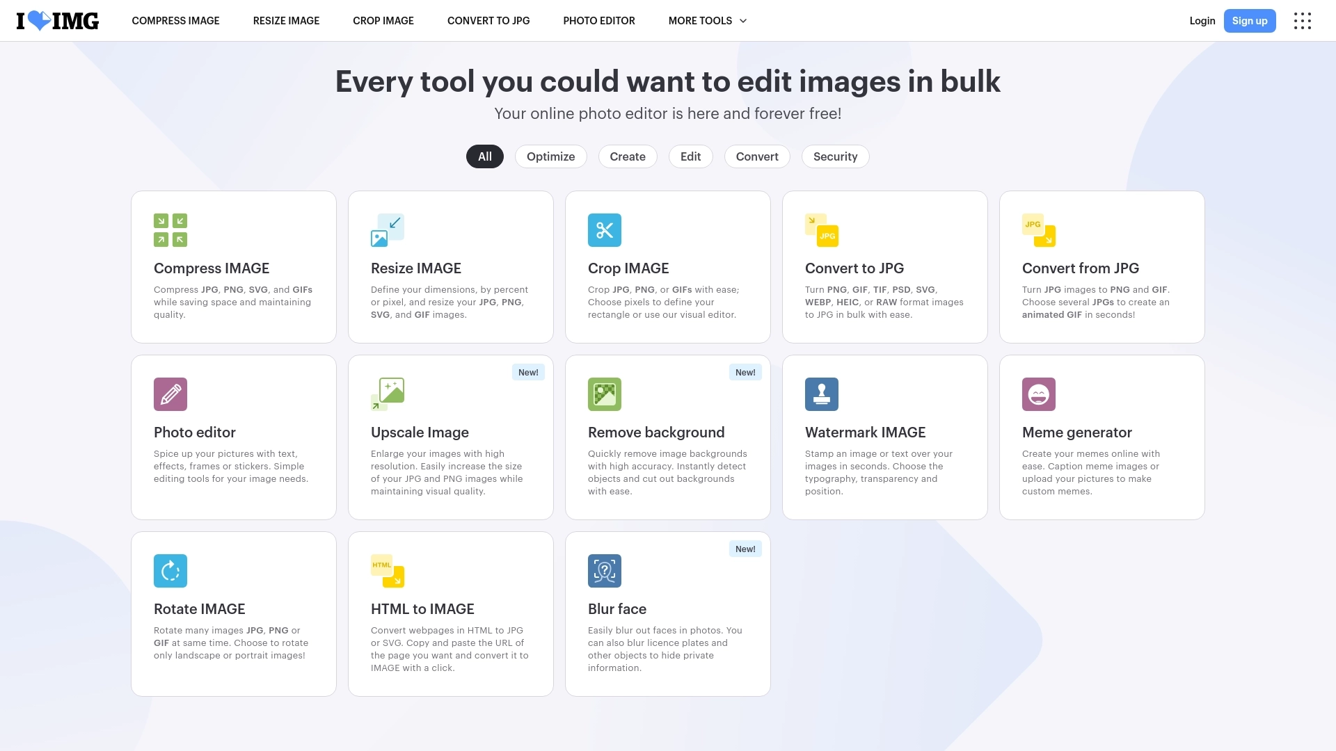Click the Watermark IMAGE description text
Viewport: 1336px width, 751px height.
pyautogui.click(x=879, y=473)
